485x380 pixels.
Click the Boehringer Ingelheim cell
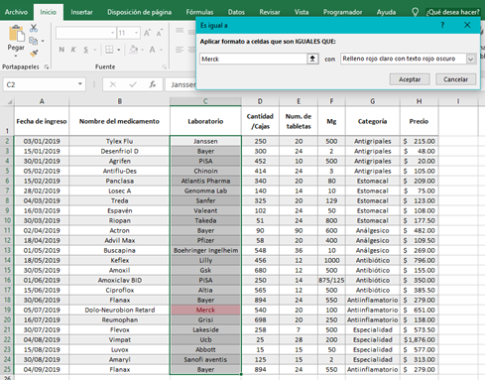(205, 250)
